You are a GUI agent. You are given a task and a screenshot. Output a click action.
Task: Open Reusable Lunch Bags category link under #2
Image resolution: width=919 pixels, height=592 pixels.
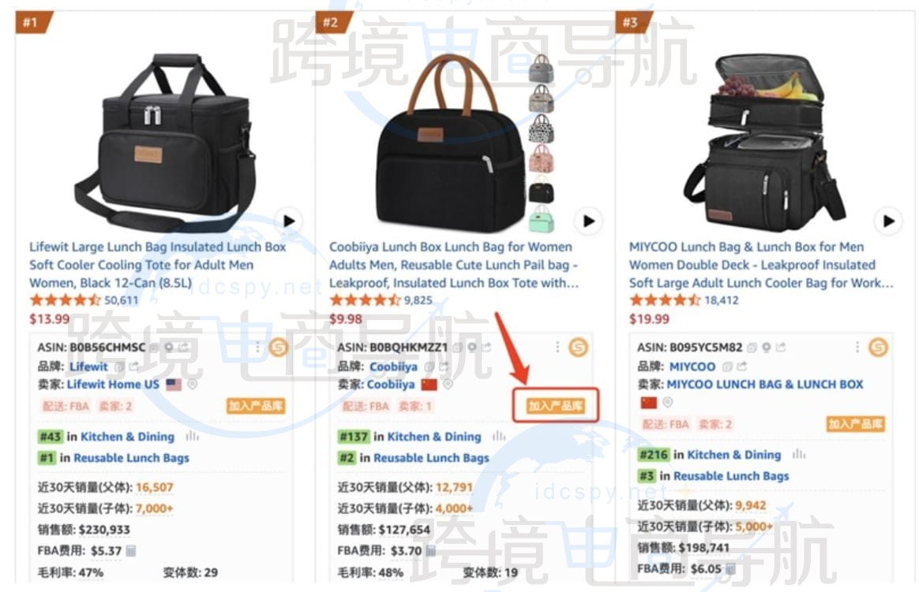[x=431, y=458]
